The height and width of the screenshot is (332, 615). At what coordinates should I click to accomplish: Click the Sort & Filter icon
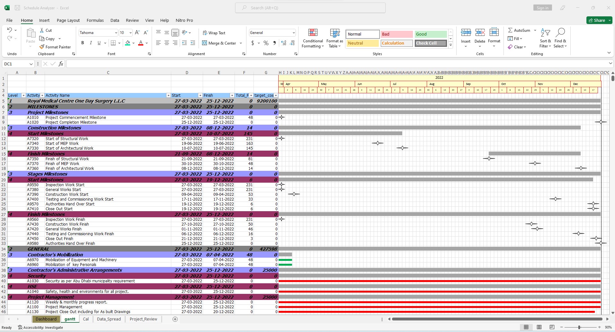[x=545, y=33]
